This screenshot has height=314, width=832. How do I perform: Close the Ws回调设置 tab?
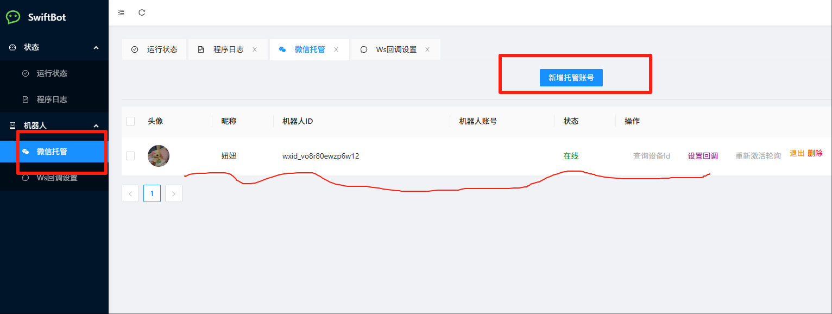coord(427,49)
